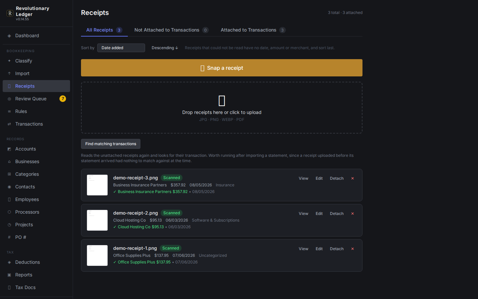Open the Sort by Date added dropdown
The height and width of the screenshot is (299, 478).
121,48
